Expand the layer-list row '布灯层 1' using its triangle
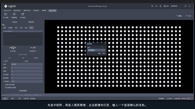The width and height of the screenshot is (195, 109). click(4, 31)
